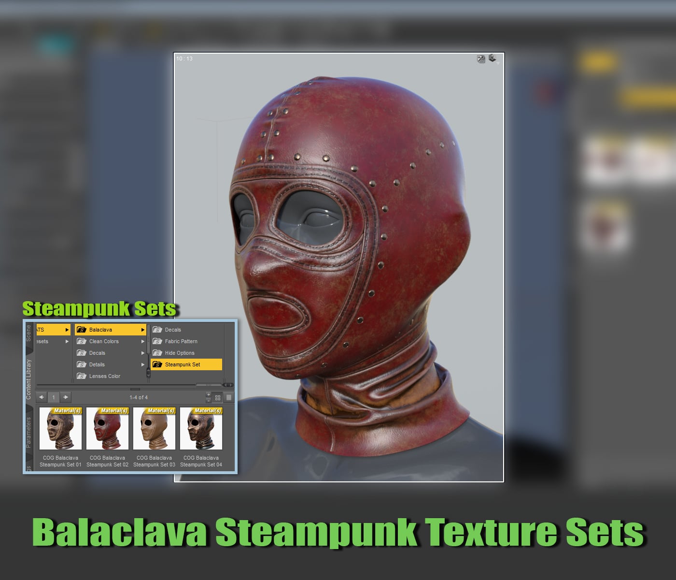Screen dimensions: 676x580
Task: Expand the Presets submenu arrow
Action: click(67, 341)
